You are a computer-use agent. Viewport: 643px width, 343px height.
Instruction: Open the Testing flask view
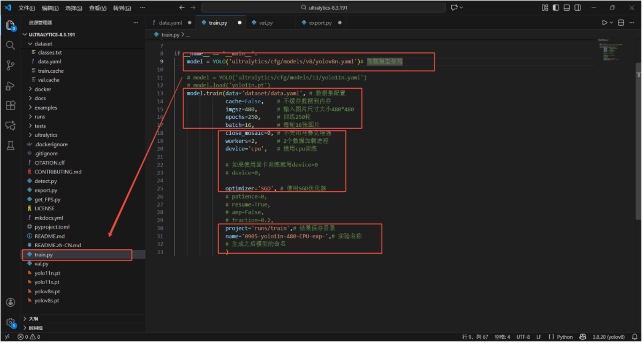coord(10,145)
